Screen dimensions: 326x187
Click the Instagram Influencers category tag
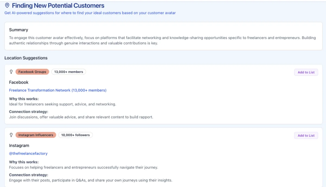pyautogui.click(x=36, y=135)
